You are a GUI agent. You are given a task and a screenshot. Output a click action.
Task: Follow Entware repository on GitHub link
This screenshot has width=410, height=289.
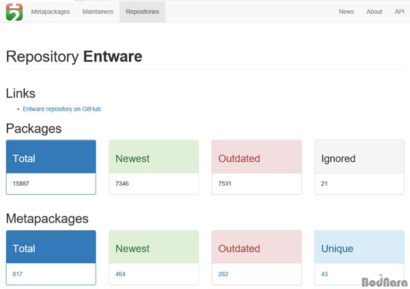click(x=61, y=109)
